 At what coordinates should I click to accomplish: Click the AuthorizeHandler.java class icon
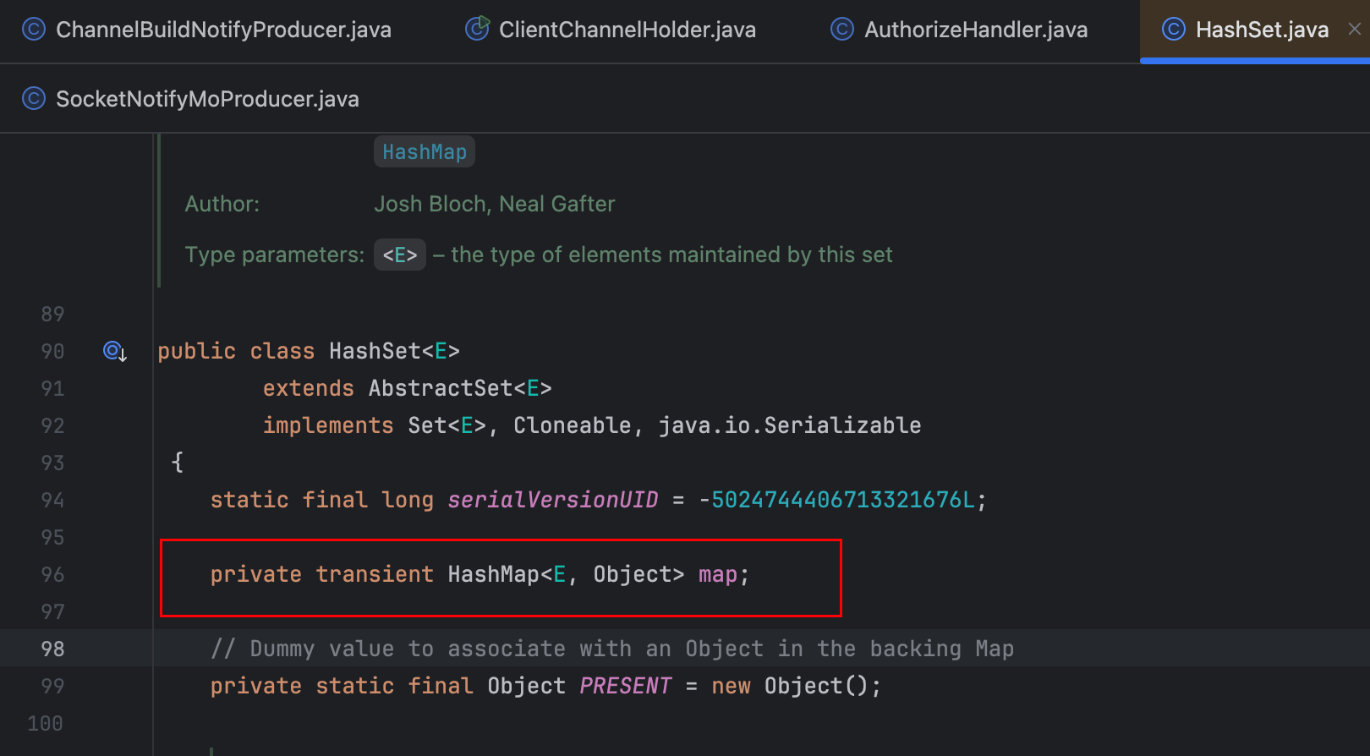pyautogui.click(x=841, y=30)
